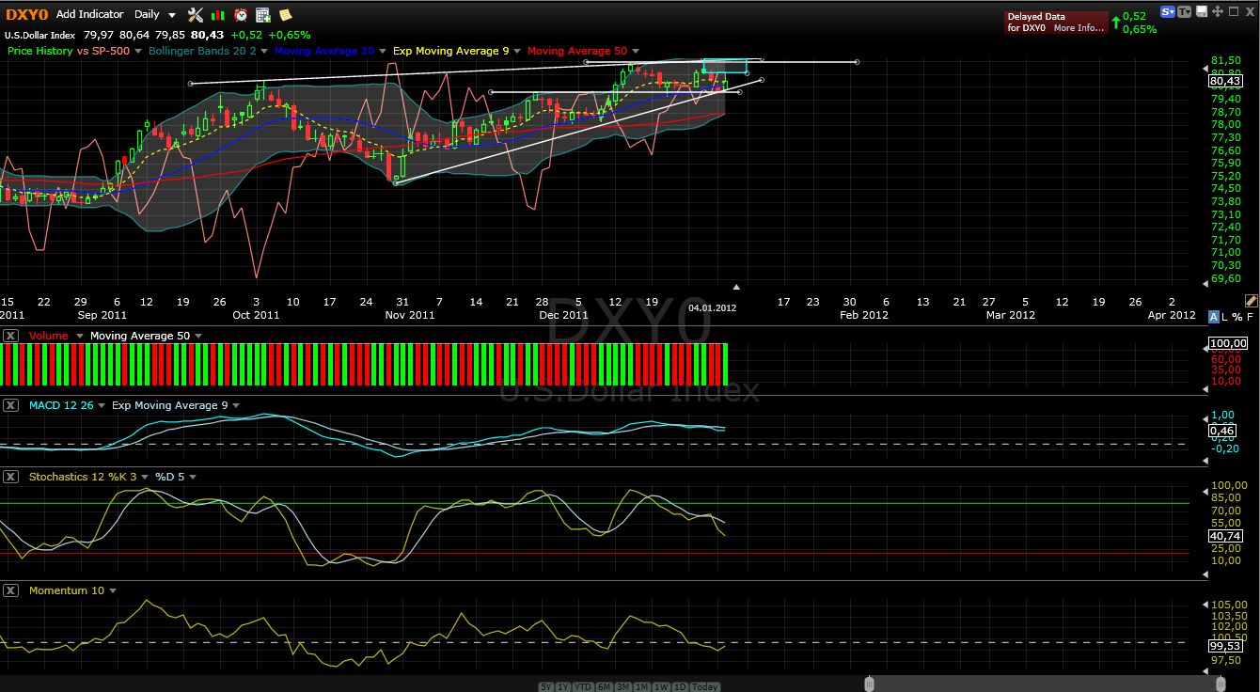
Task: Click the Add Indicator button
Action: tap(89, 14)
